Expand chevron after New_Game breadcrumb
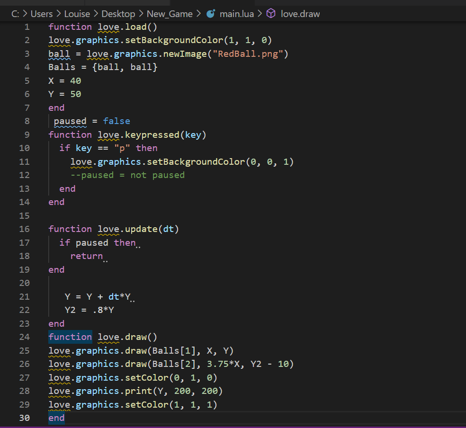Viewport: 466px width, 428px height. 199,14
